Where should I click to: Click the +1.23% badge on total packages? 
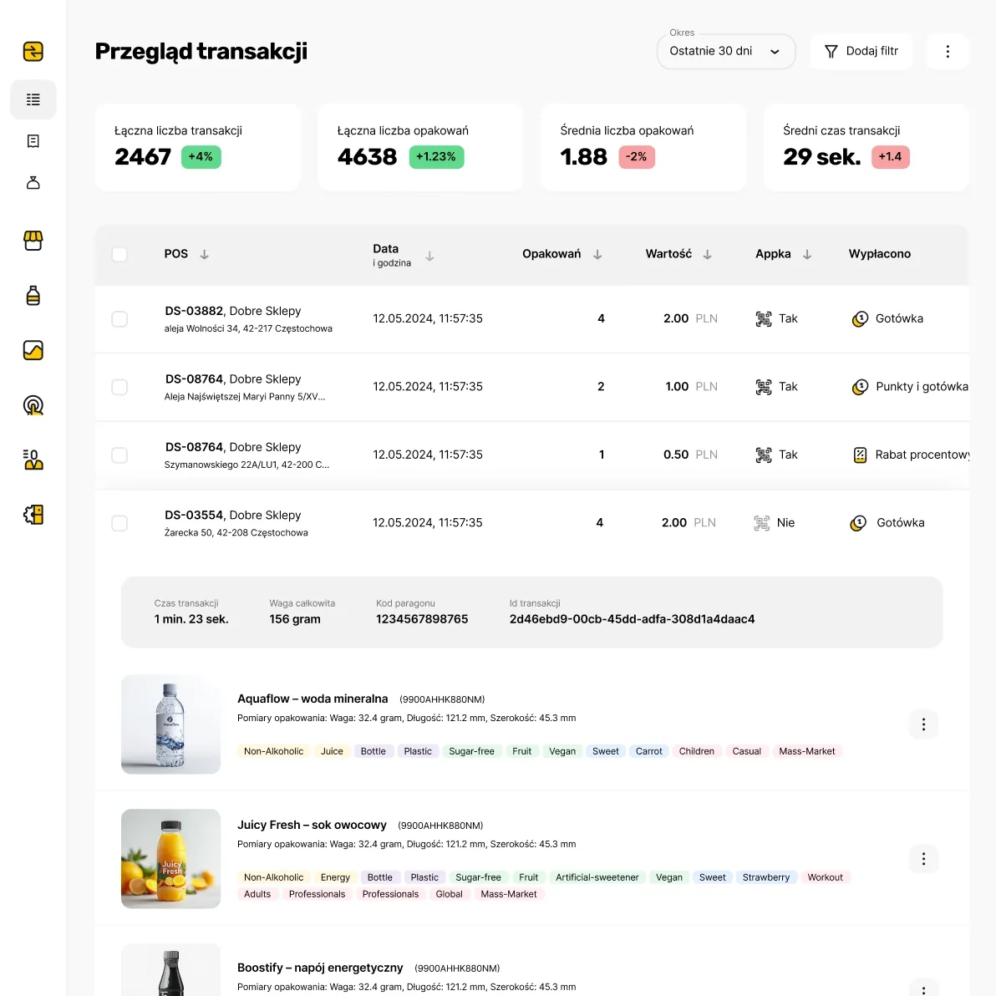pyautogui.click(x=436, y=157)
